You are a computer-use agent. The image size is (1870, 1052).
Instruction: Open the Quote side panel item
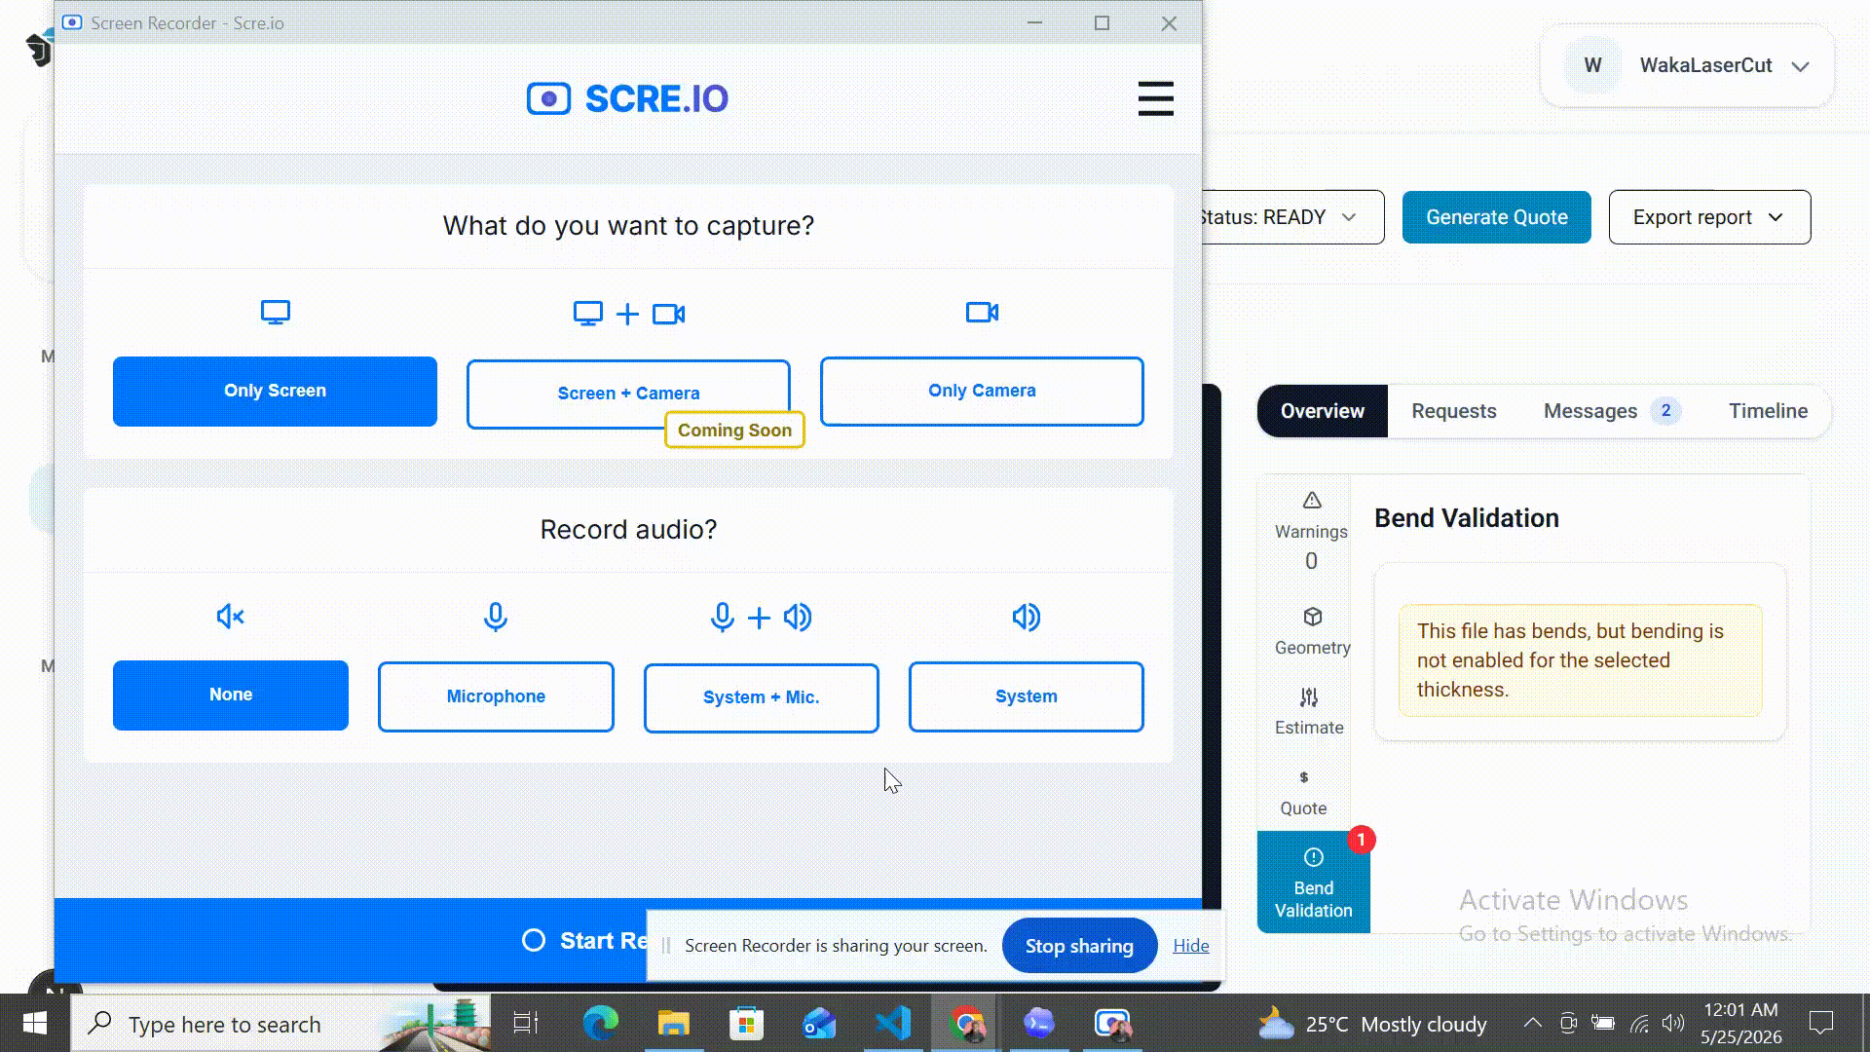[x=1303, y=793]
